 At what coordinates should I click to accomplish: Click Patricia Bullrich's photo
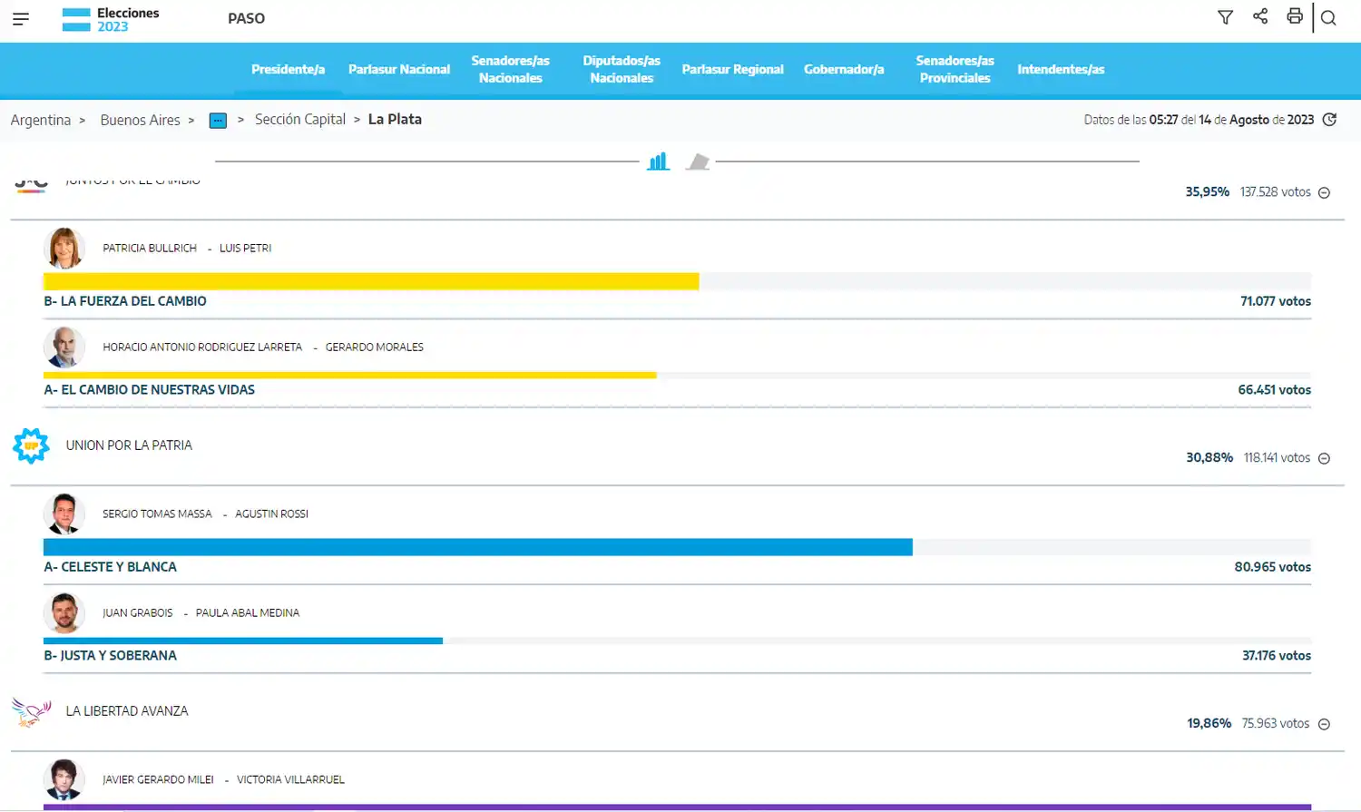(64, 249)
